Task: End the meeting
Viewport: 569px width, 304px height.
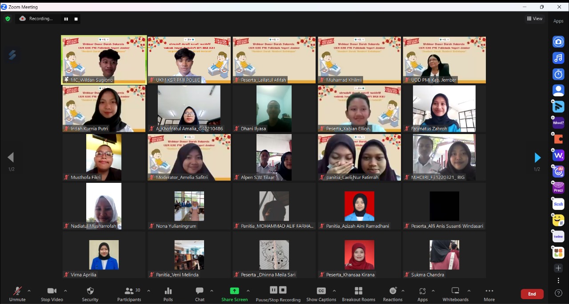Action: 532,294
